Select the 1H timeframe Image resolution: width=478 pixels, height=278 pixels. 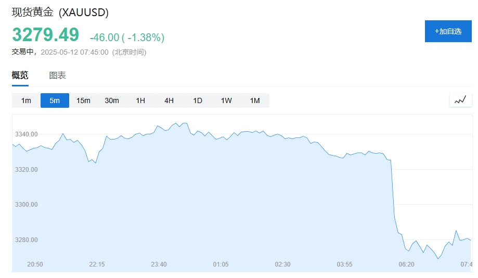coord(140,100)
